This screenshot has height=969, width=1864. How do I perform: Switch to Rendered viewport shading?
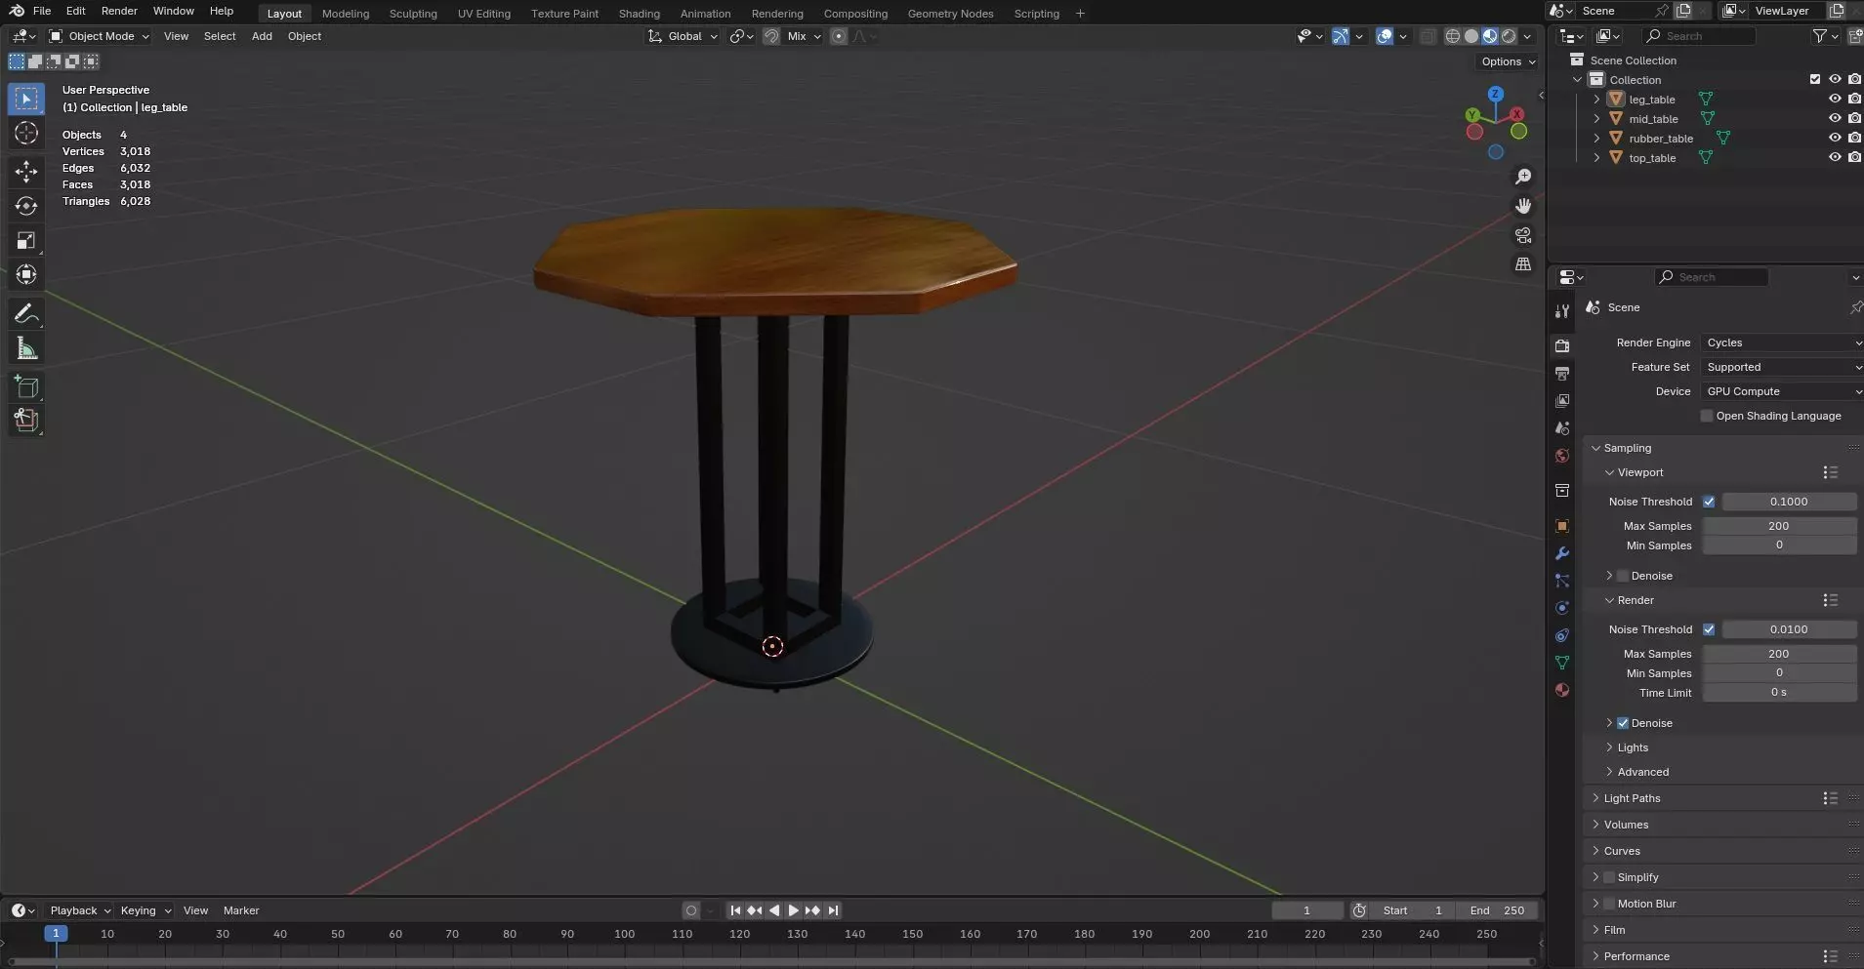1509,36
